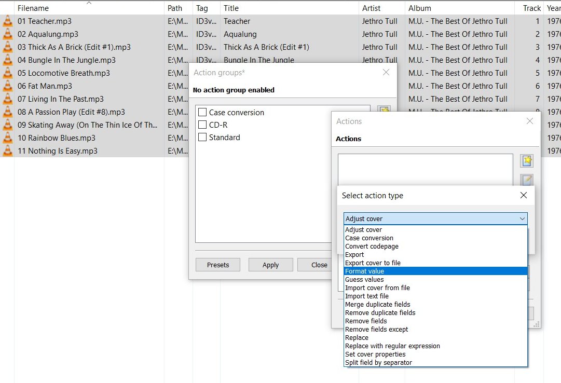Viewport: 561px width, 383px height.
Task: Click the file icon next to 09 Skating Away
Action: (8, 125)
